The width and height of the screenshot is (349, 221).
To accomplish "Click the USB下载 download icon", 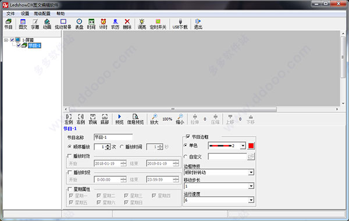I will (180, 24).
